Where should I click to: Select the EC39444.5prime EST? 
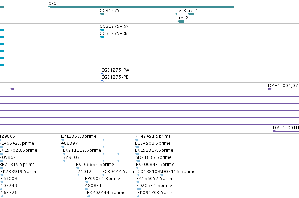tap(103, 175)
